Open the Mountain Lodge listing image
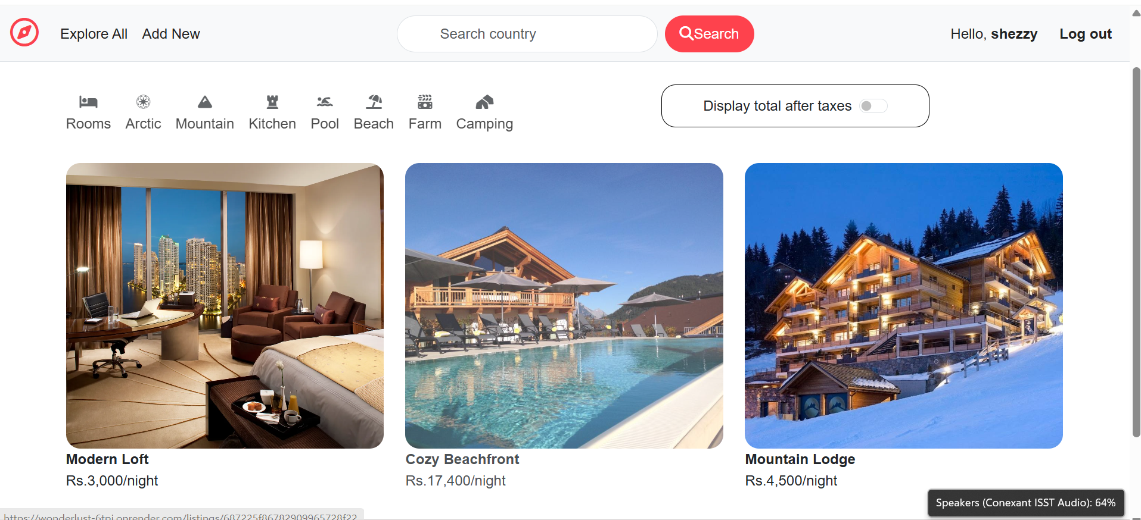1141x520 pixels. [x=904, y=306]
